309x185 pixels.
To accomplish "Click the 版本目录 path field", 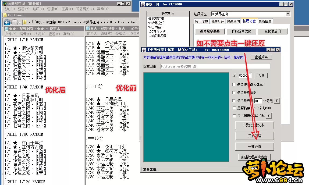I will (x=215, y=66).
